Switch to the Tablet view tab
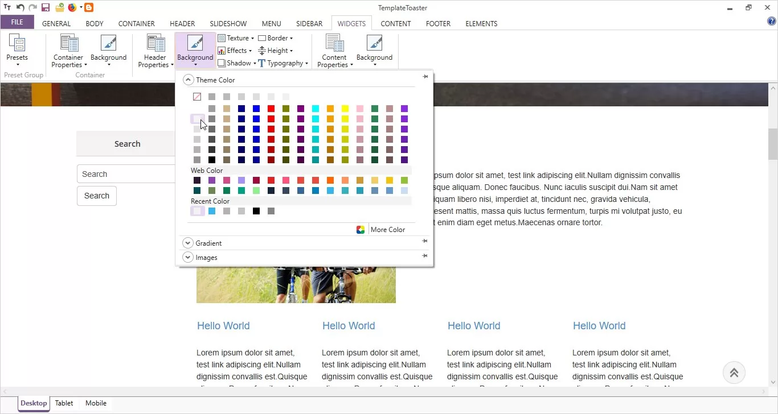 tap(64, 403)
